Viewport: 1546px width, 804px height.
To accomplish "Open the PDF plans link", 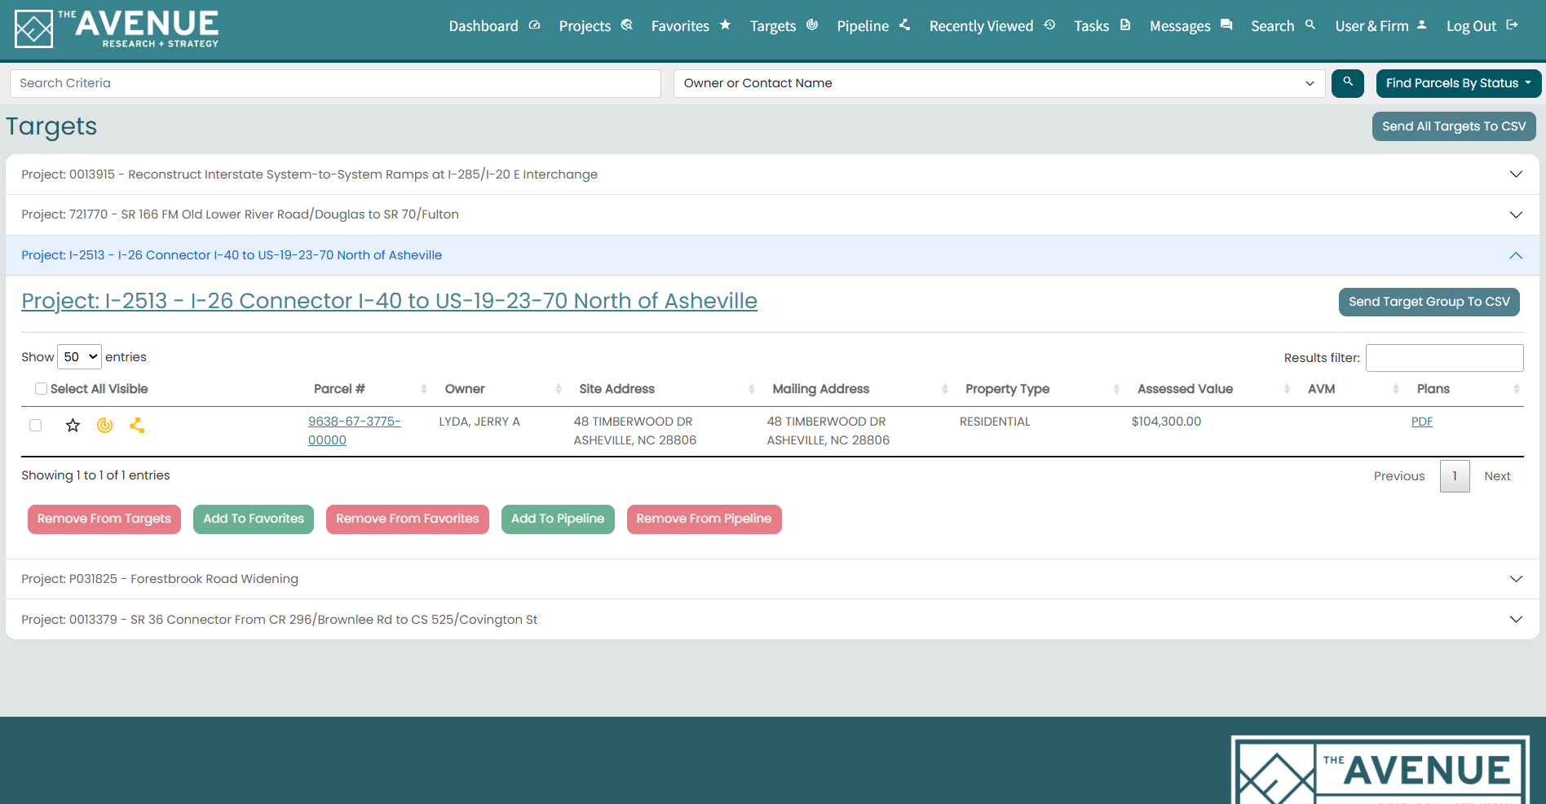I will click(x=1422, y=422).
